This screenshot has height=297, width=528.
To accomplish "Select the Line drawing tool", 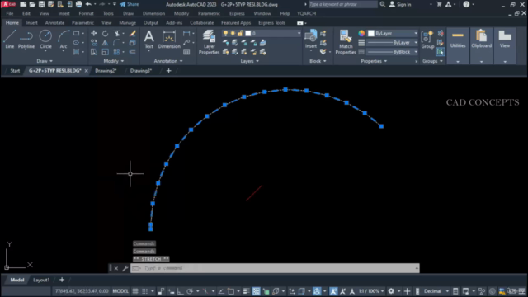I will pyautogui.click(x=9, y=39).
